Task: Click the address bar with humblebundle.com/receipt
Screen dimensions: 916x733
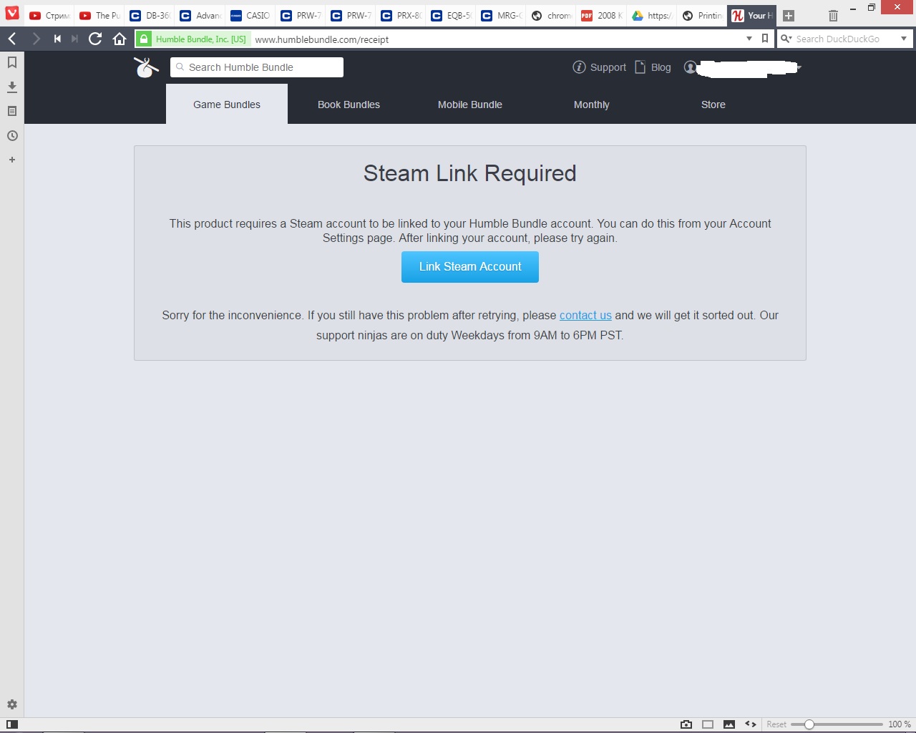Action: 494,39
